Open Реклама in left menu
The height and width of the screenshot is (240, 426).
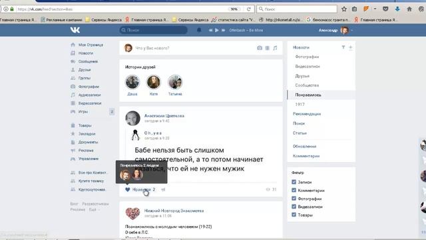pos(86,151)
